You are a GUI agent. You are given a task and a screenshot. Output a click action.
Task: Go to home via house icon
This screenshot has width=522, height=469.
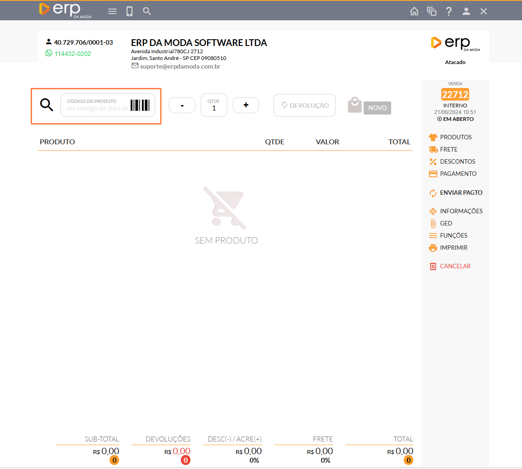coord(414,11)
